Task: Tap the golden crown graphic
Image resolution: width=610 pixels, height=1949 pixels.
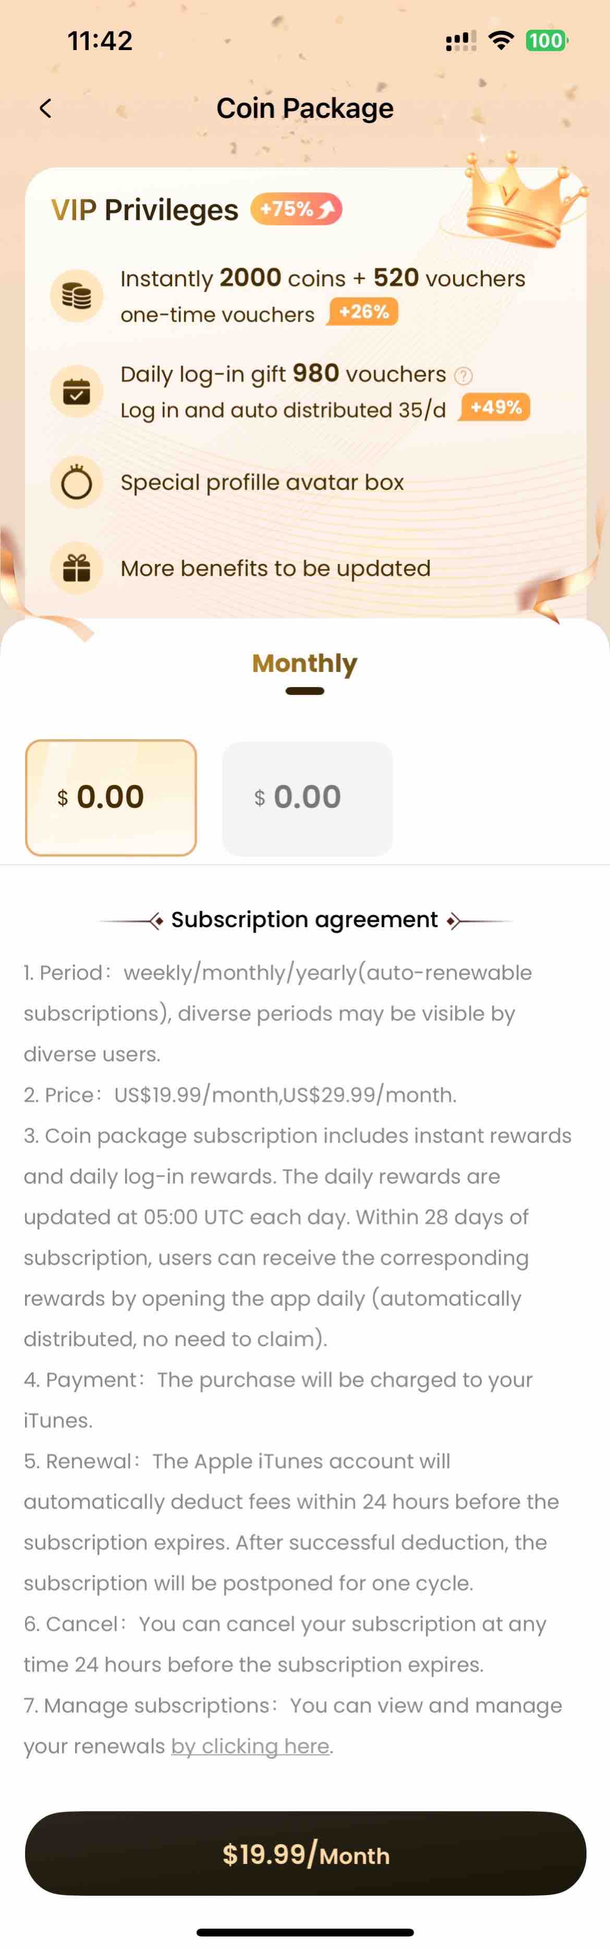Action: tap(521, 199)
